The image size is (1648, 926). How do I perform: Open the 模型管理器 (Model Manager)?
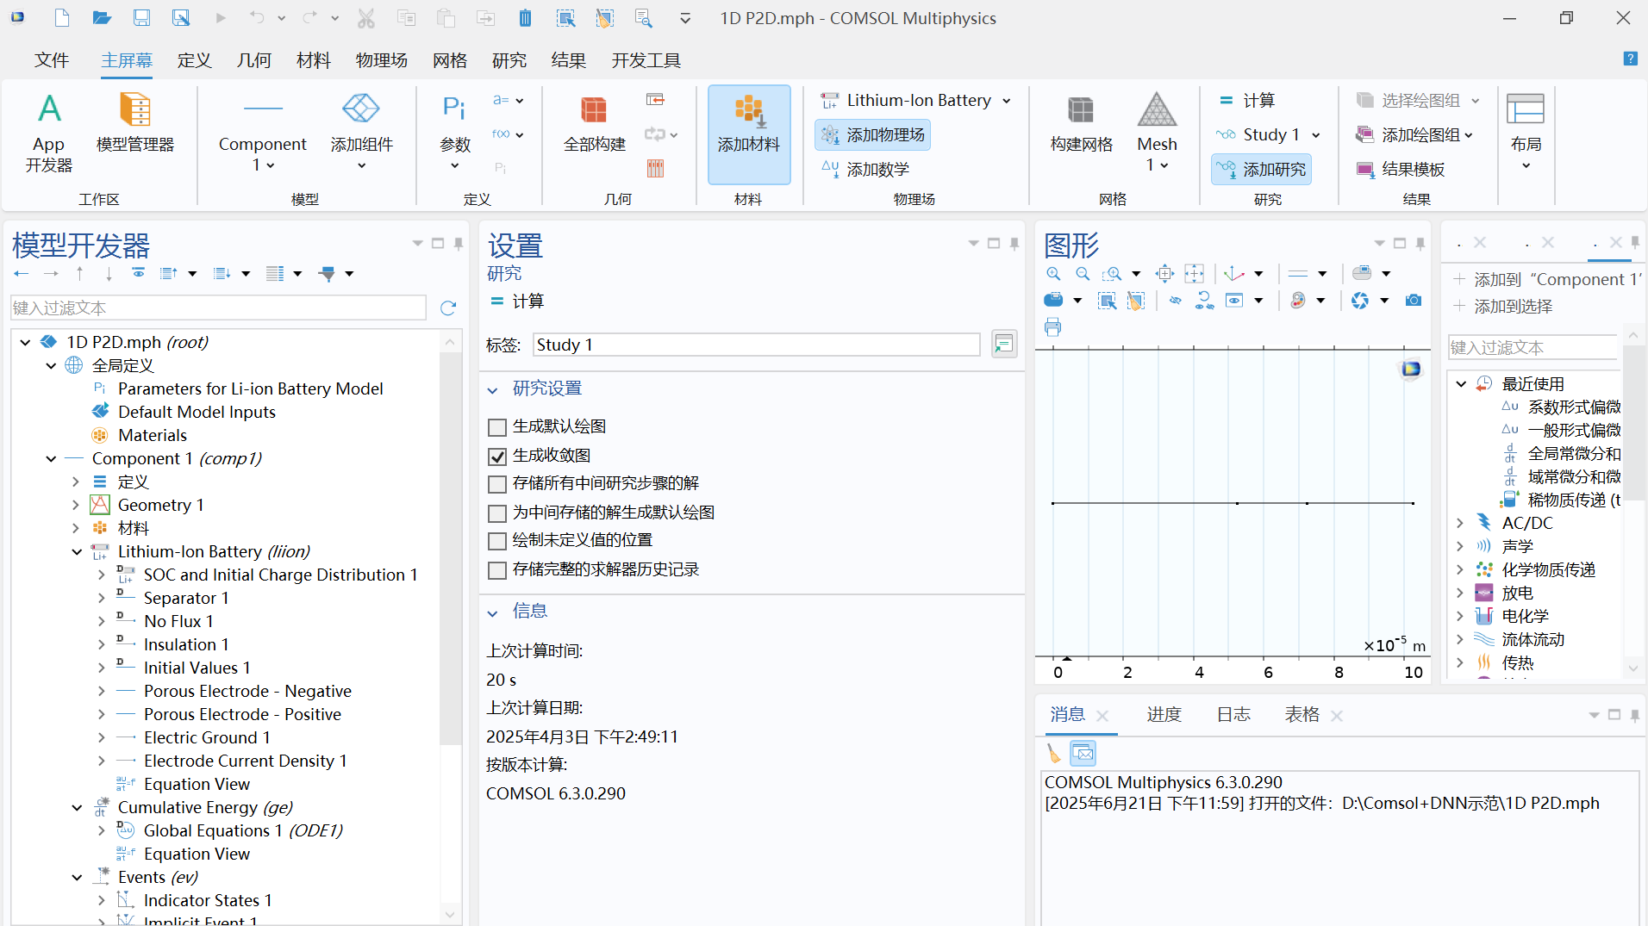tap(136, 131)
